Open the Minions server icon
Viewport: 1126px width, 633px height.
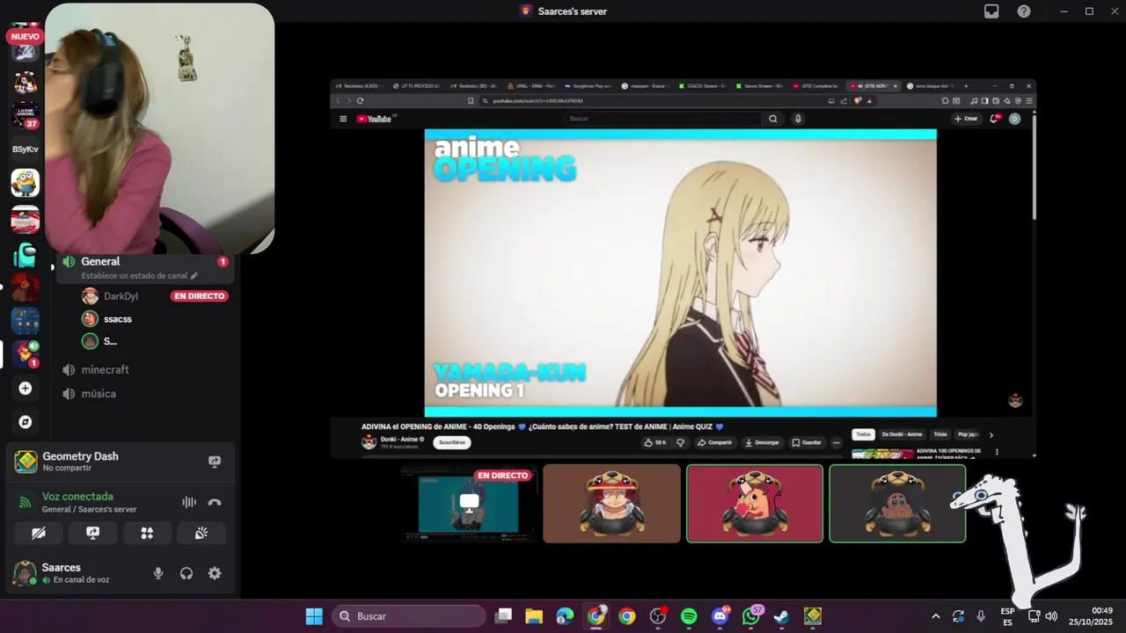[25, 183]
